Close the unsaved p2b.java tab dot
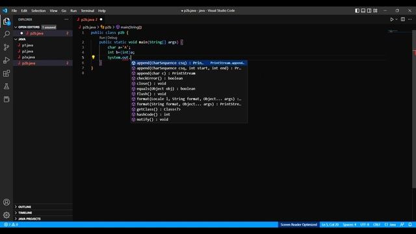 coord(101,19)
